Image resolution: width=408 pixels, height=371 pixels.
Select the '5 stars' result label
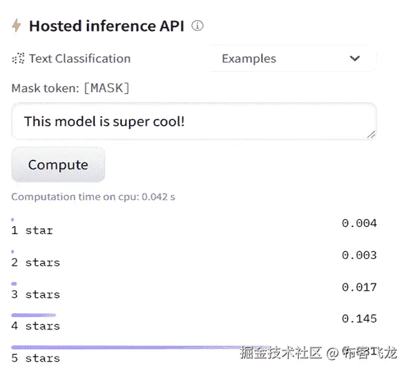[x=36, y=359]
